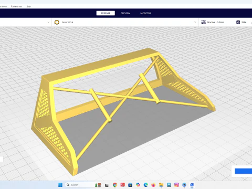This screenshot has width=252, height=189.
Task: Open Microsoft Store from the taskbar
Action: point(130,185)
